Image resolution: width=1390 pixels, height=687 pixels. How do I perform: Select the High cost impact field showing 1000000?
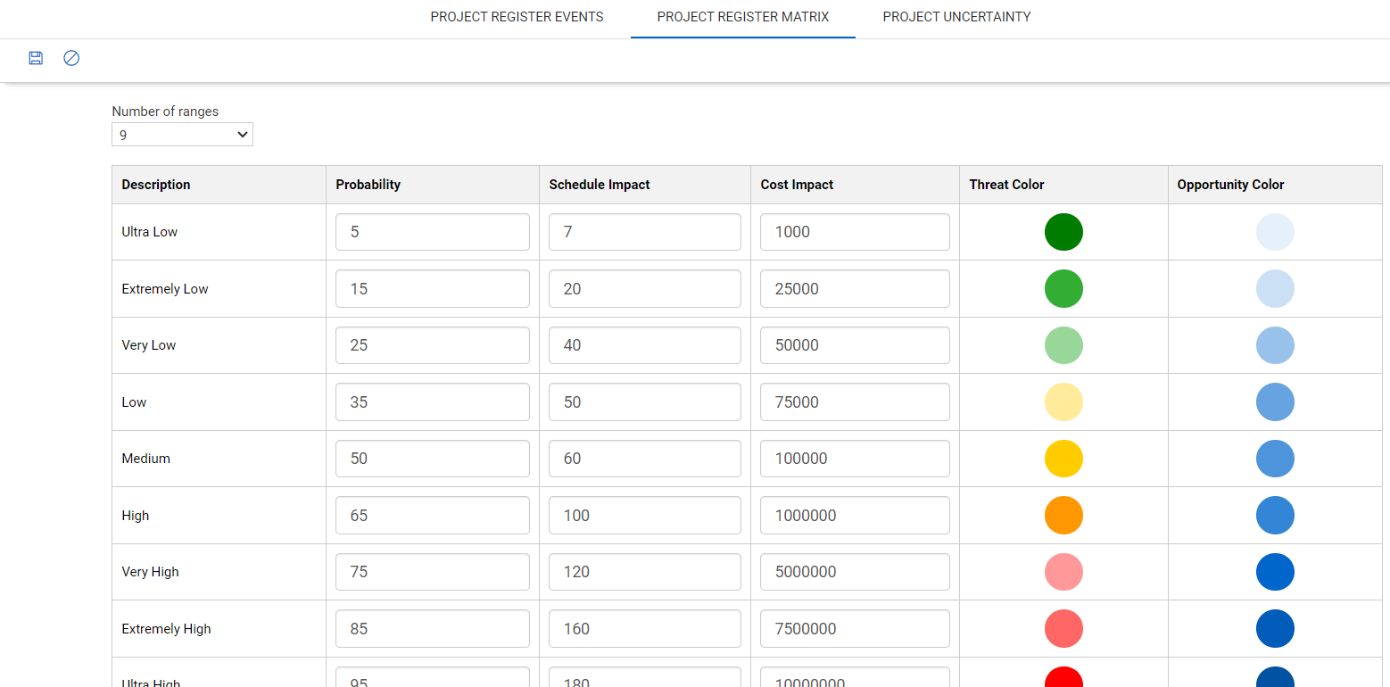(854, 515)
